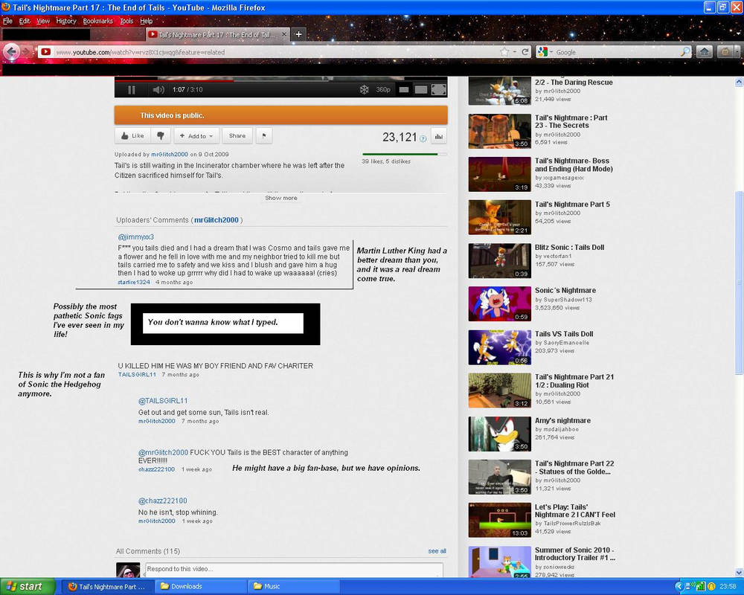
Task: Click the YouTube site identity icon
Action: coord(45,52)
